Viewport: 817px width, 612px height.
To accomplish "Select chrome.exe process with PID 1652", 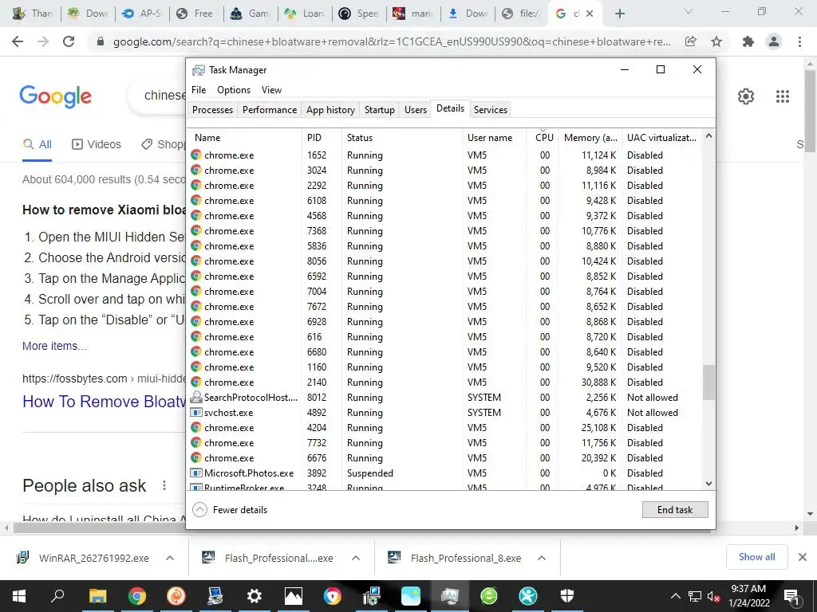I will point(444,155).
